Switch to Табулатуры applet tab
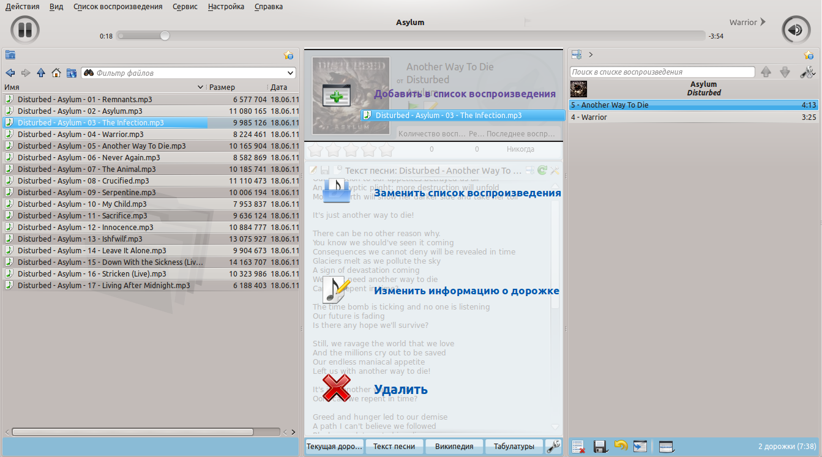The height and width of the screenshot is (457, 822). (x=514, y=446)
